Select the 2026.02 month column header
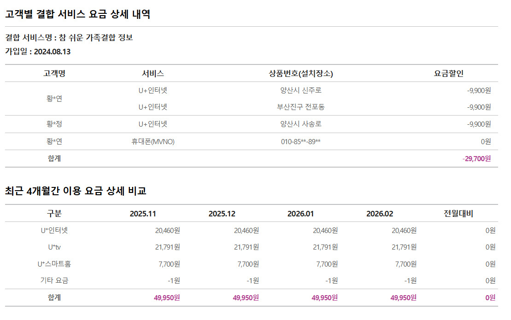Image resolution: width=511 pixels, height=320 pixels. coord(380,214)
